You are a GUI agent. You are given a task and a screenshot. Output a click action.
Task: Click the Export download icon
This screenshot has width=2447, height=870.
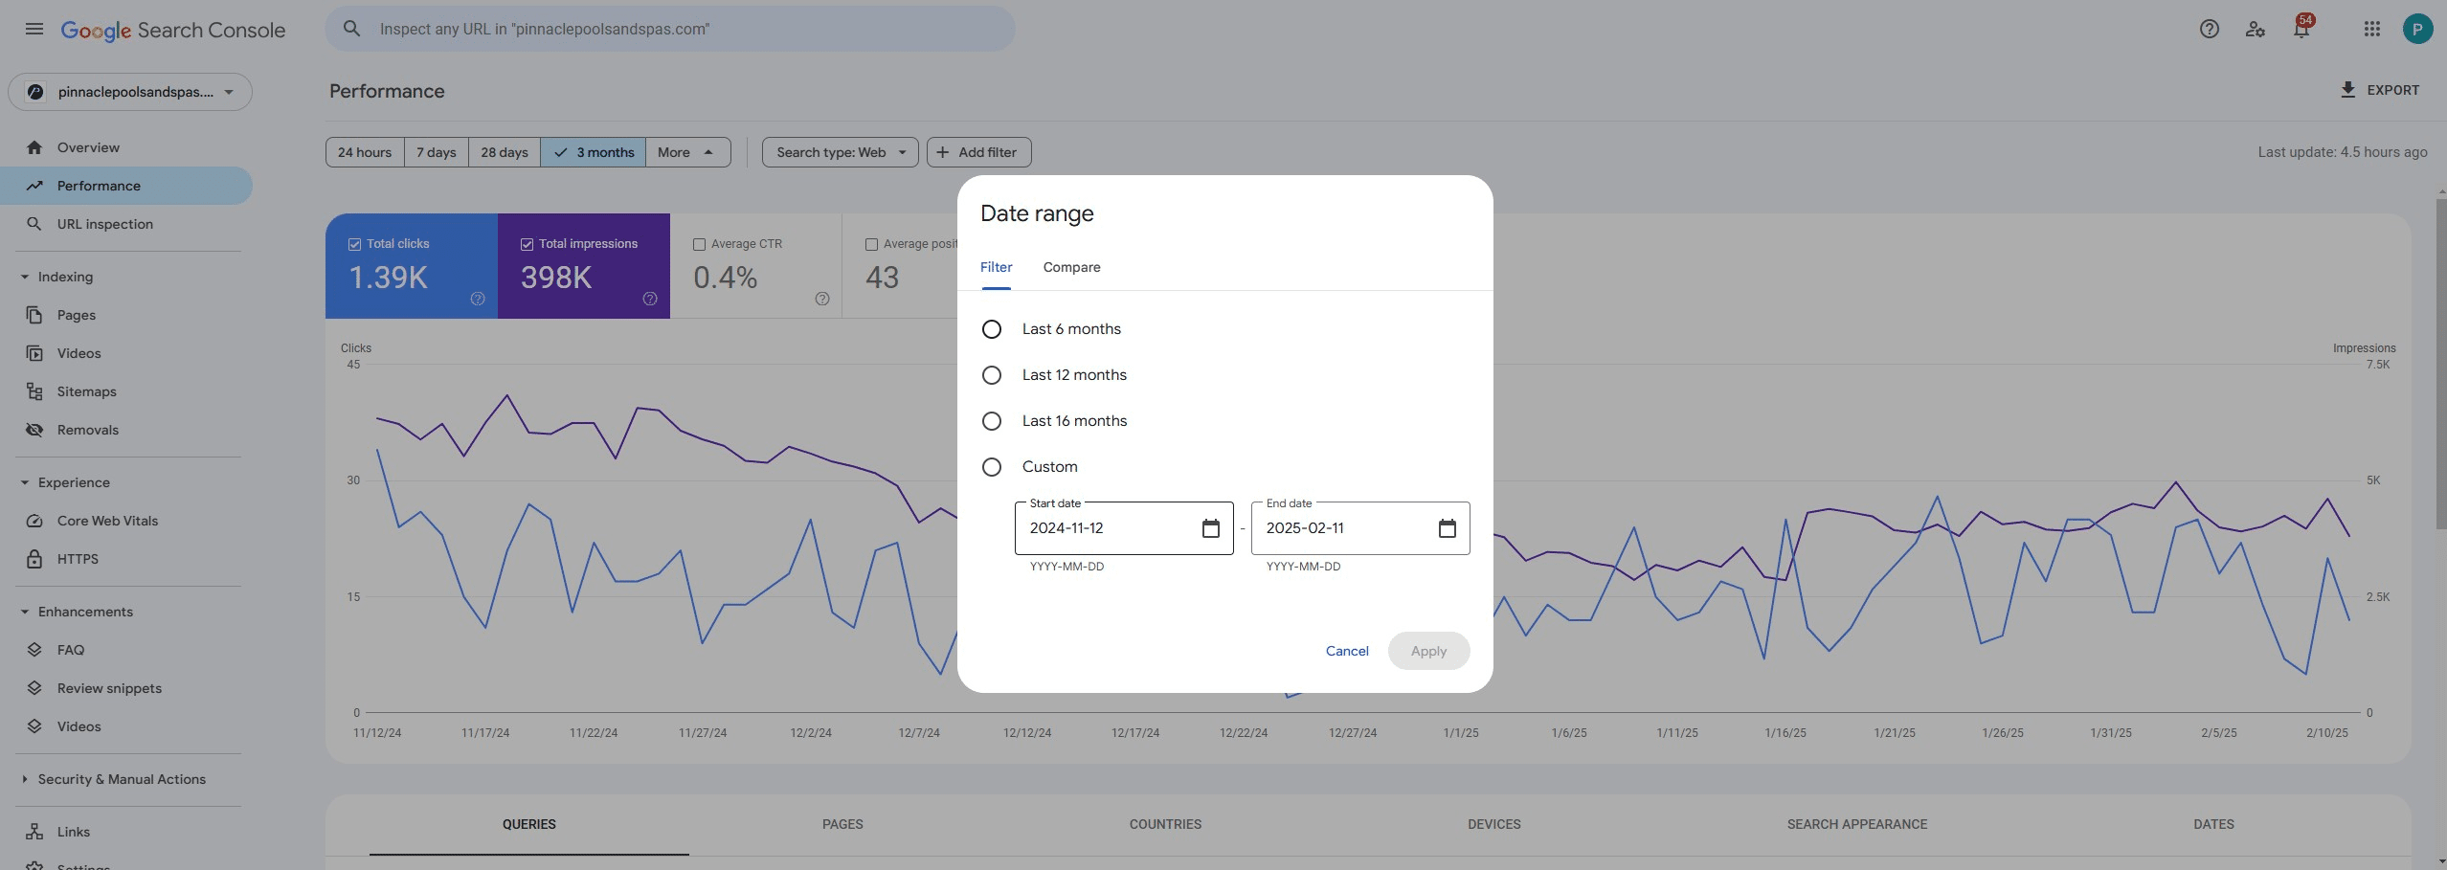[x=2347, y=90]
